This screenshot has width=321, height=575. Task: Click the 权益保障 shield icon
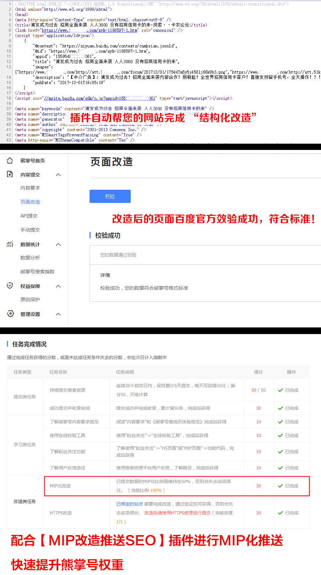(10, 286)
